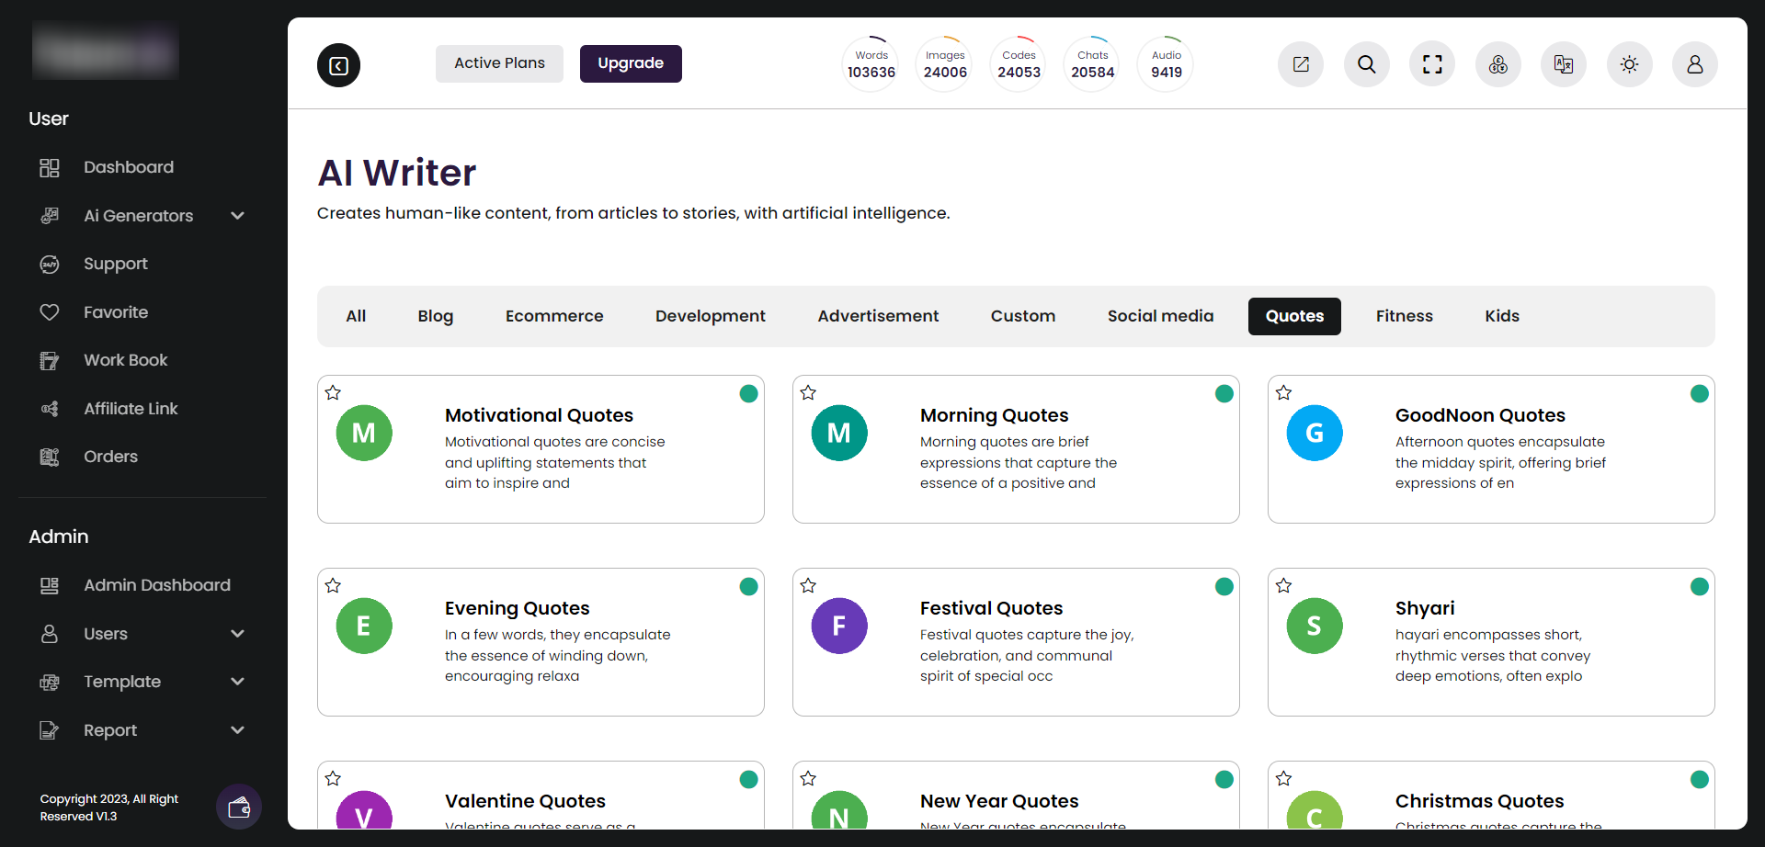Check the Words usage progress ring
1765x847 pixels.
[870, 62]
